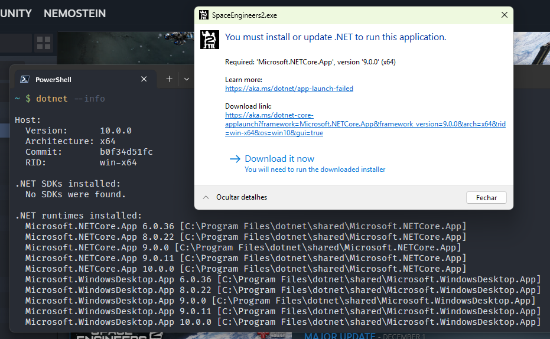
Task: Click the Steam library search field
Action: point(15,43)
